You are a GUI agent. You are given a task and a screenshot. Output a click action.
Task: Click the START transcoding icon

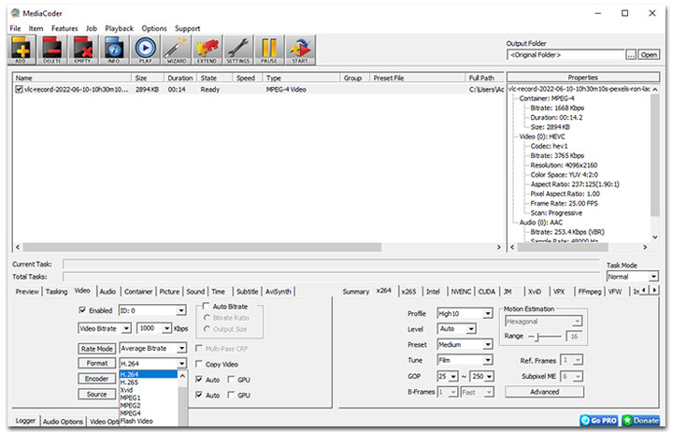[x=299, y=48]
